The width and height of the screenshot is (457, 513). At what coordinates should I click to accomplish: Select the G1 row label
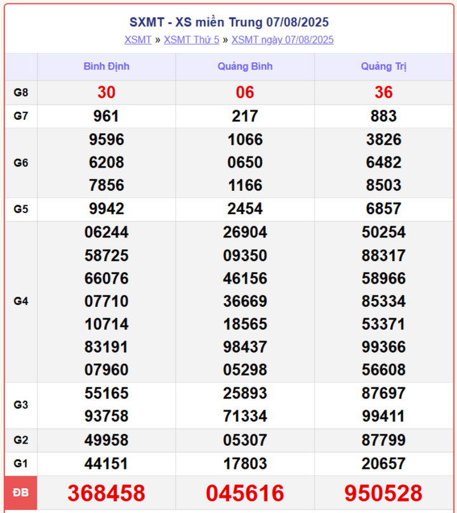pos(21,464)
